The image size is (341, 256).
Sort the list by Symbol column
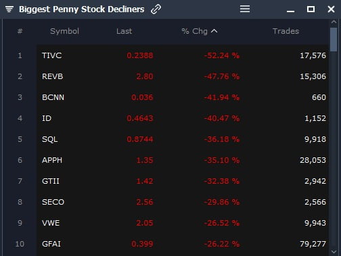point(64,31)
